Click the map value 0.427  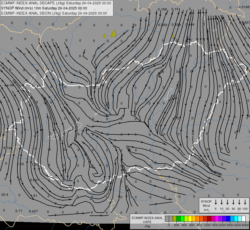point(33,211)
